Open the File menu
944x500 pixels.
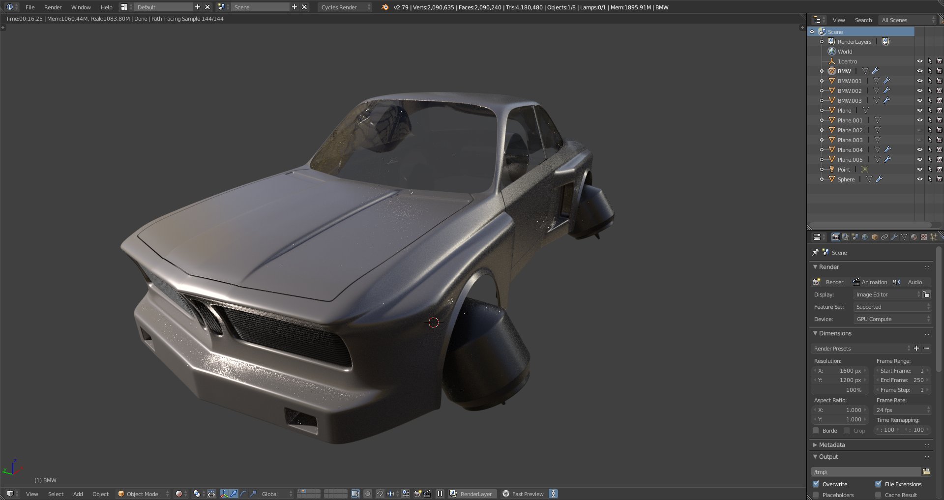(x=30, y=7)
